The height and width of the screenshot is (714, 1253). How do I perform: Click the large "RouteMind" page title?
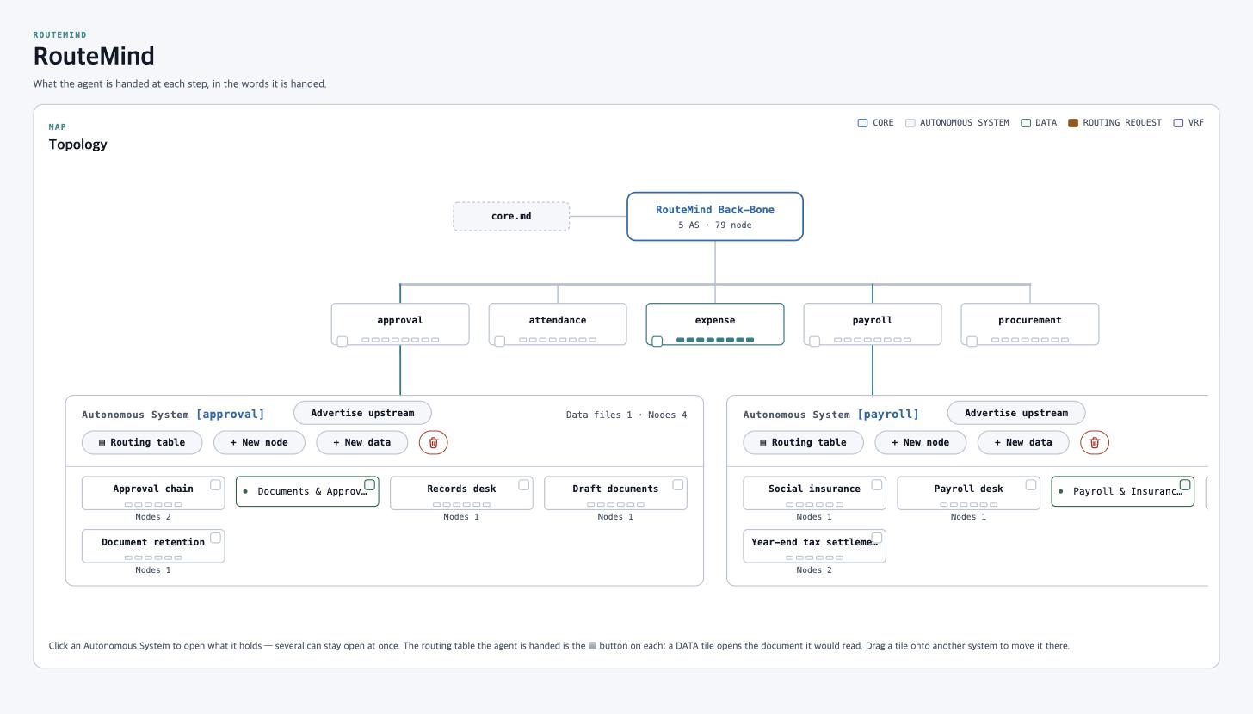(94, 56)
